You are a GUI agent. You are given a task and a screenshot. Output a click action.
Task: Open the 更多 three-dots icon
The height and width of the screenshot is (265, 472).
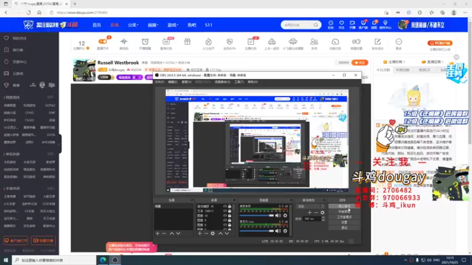(x=399, y=42)
